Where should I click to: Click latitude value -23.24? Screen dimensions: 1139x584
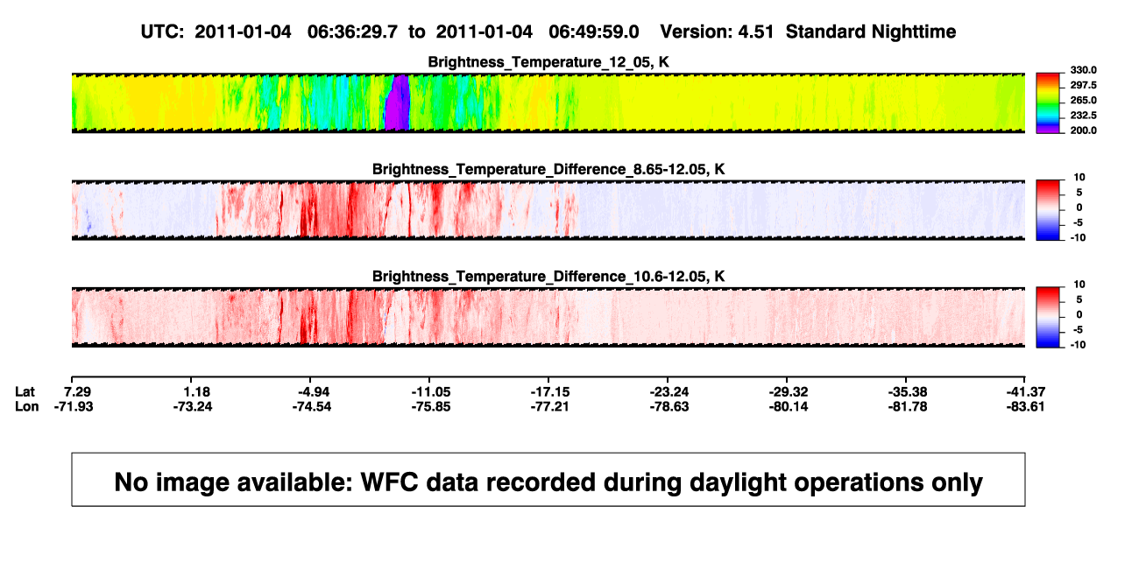[669, 391]
